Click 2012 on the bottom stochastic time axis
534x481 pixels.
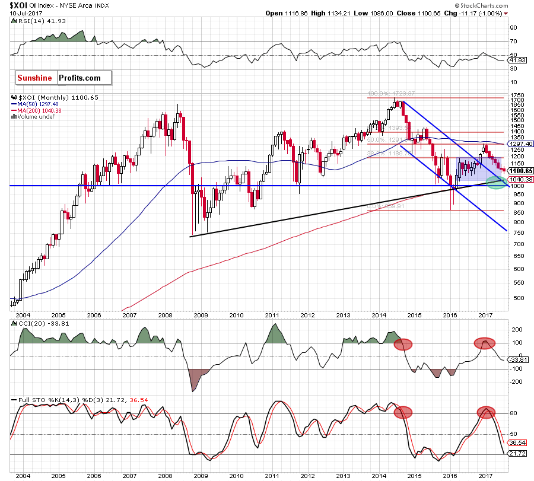tap(307, 476)
